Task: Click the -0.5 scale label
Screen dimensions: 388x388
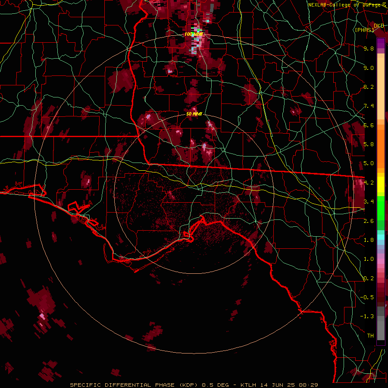Action: pyautogui.click(x=367, y=297)
